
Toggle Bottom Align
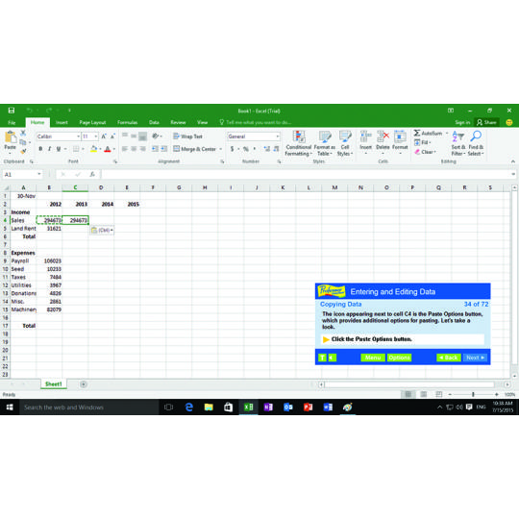pos(142,136)
